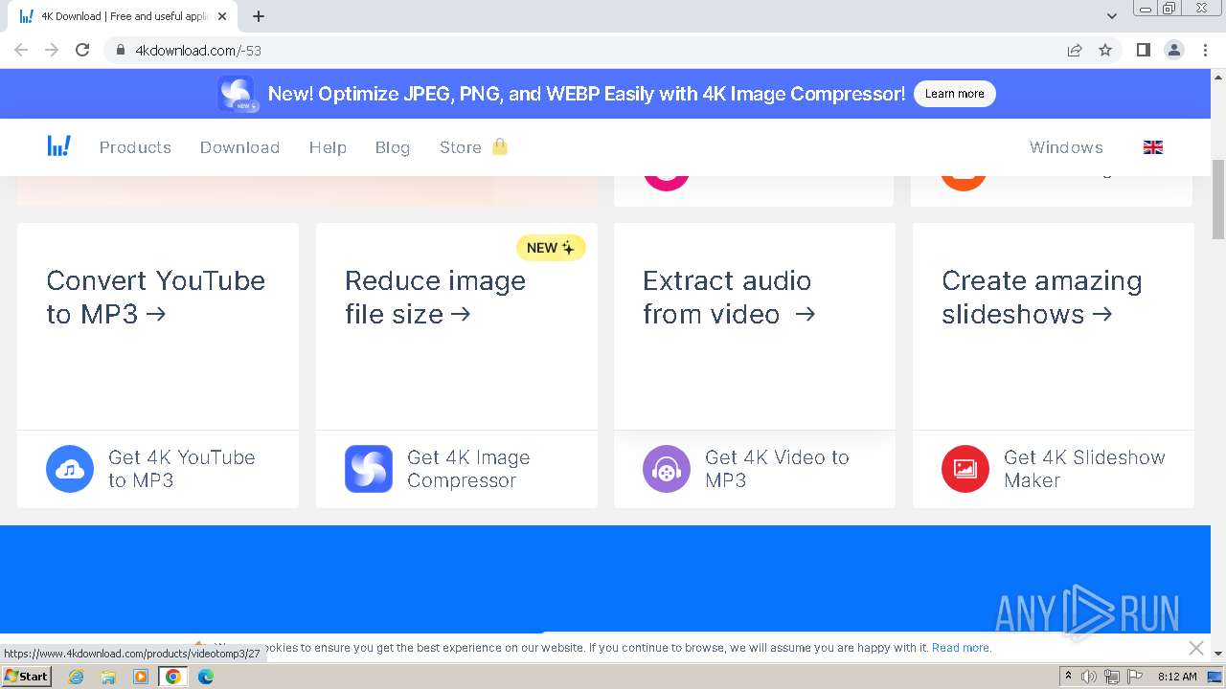This screenshot has width=1226, height=689.
Task: Open Microsoft Edge from taskbar
Action: pyautogui.click(x=206, y=677)
